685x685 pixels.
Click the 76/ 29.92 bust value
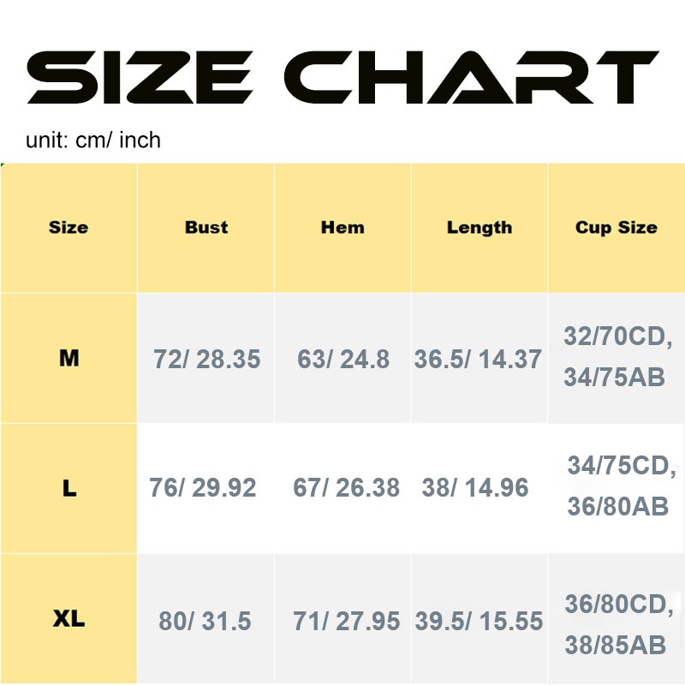point(203,488)
